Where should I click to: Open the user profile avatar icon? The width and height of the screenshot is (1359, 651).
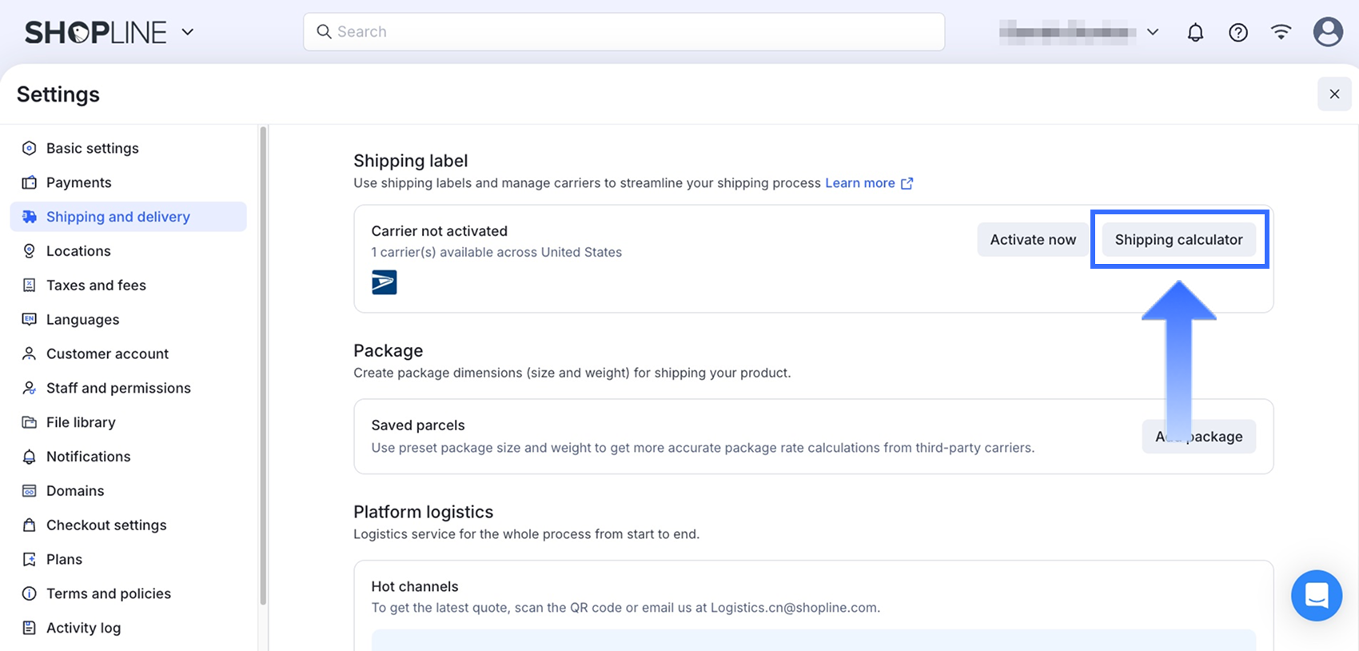(x=1328, y=32)
